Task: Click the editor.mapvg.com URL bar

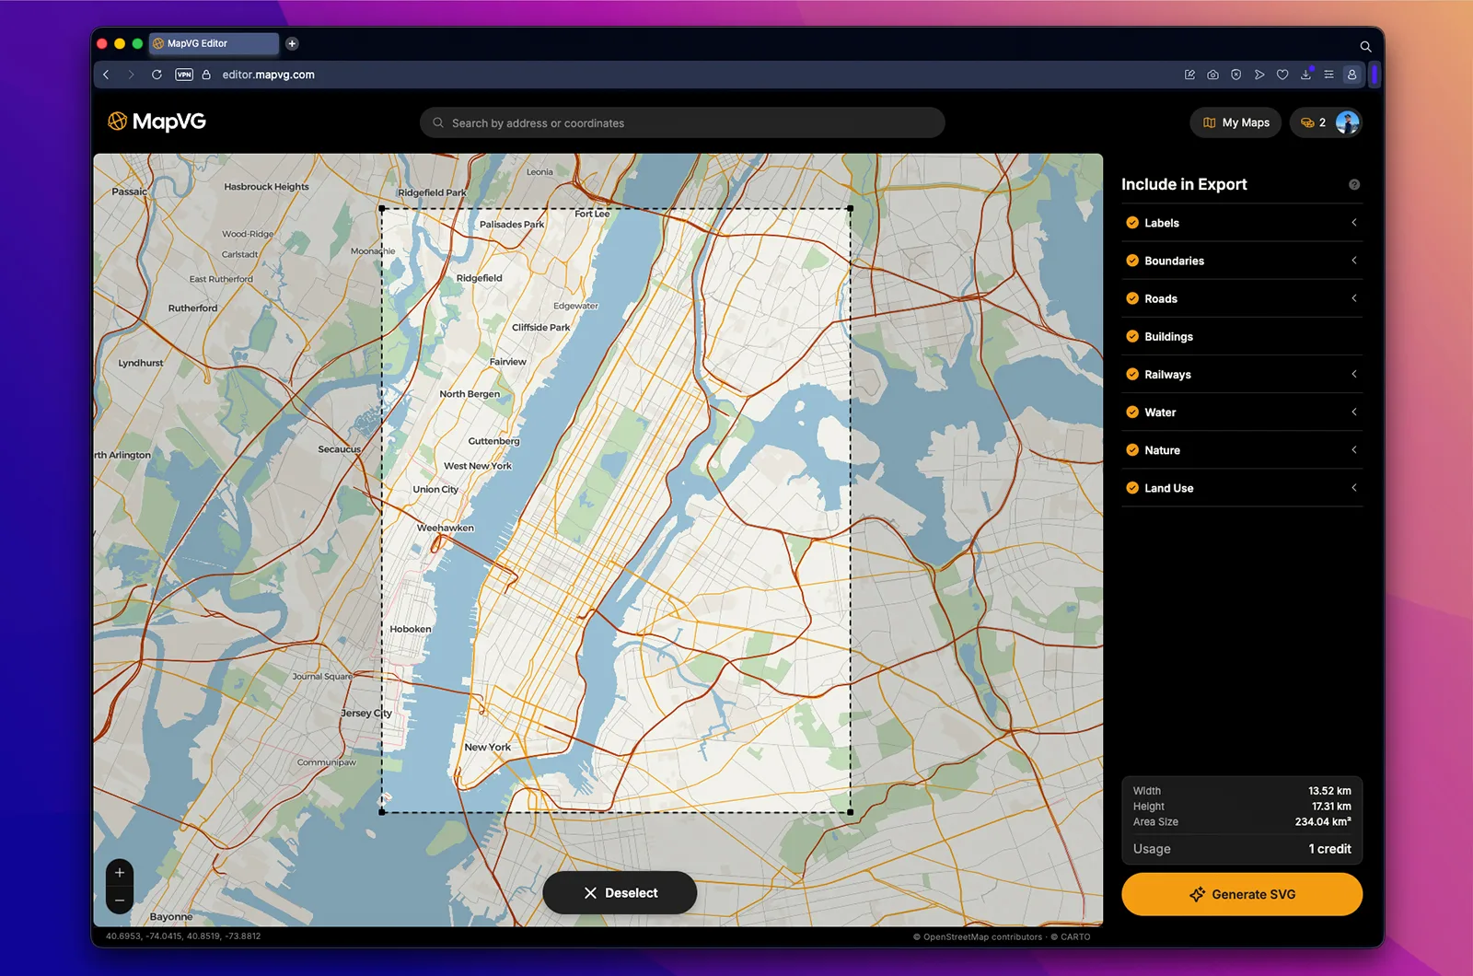Action: click(268, 75)
